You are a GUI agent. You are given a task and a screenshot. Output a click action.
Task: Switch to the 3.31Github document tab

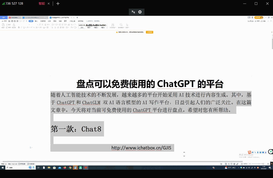click(34, 18)
